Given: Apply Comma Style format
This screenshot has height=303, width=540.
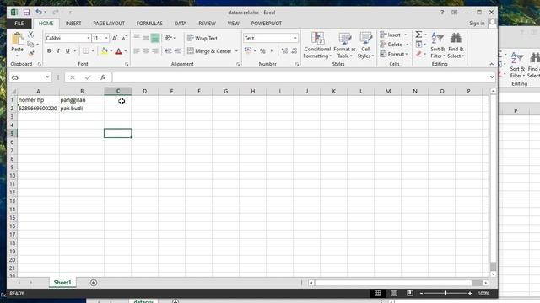Looking at the screenshot, I should 272,51.
